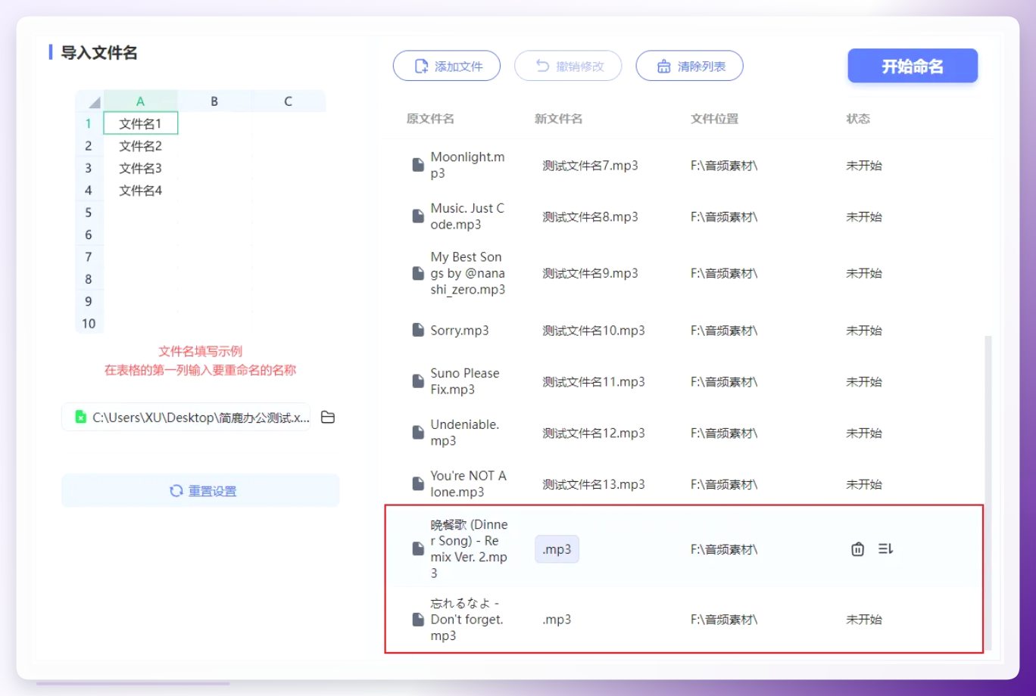Click new name 测试文件名13.mp3
This screenshot has height=696, width=1036.
click(594, 485)
